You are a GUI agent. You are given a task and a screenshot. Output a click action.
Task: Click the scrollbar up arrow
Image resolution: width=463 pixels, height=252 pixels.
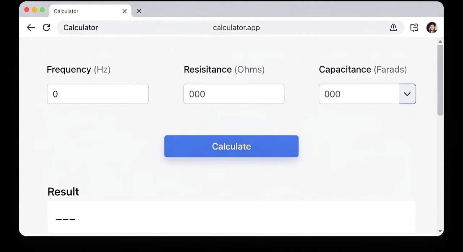(440, 42)
